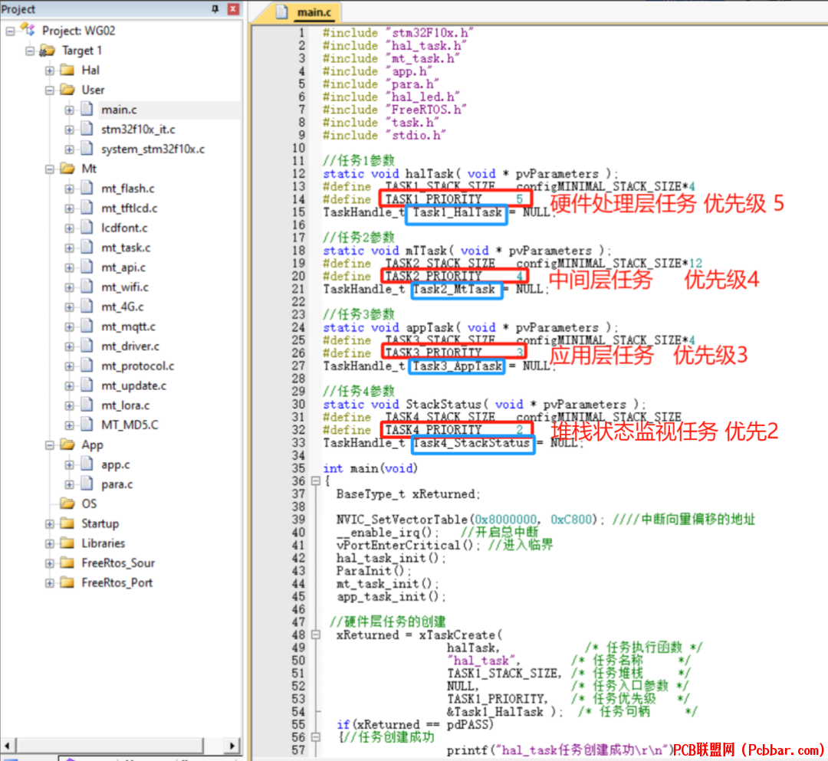Close the Project panel

(233, 9)
